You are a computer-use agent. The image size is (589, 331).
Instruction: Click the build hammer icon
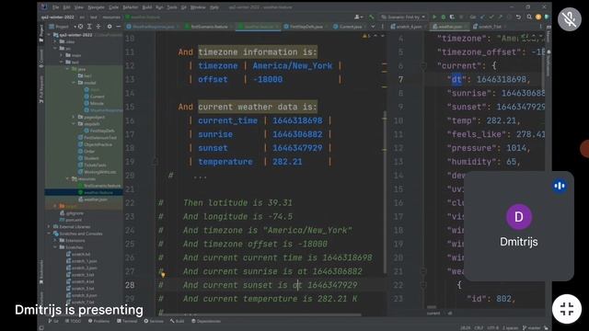point(371,17)
